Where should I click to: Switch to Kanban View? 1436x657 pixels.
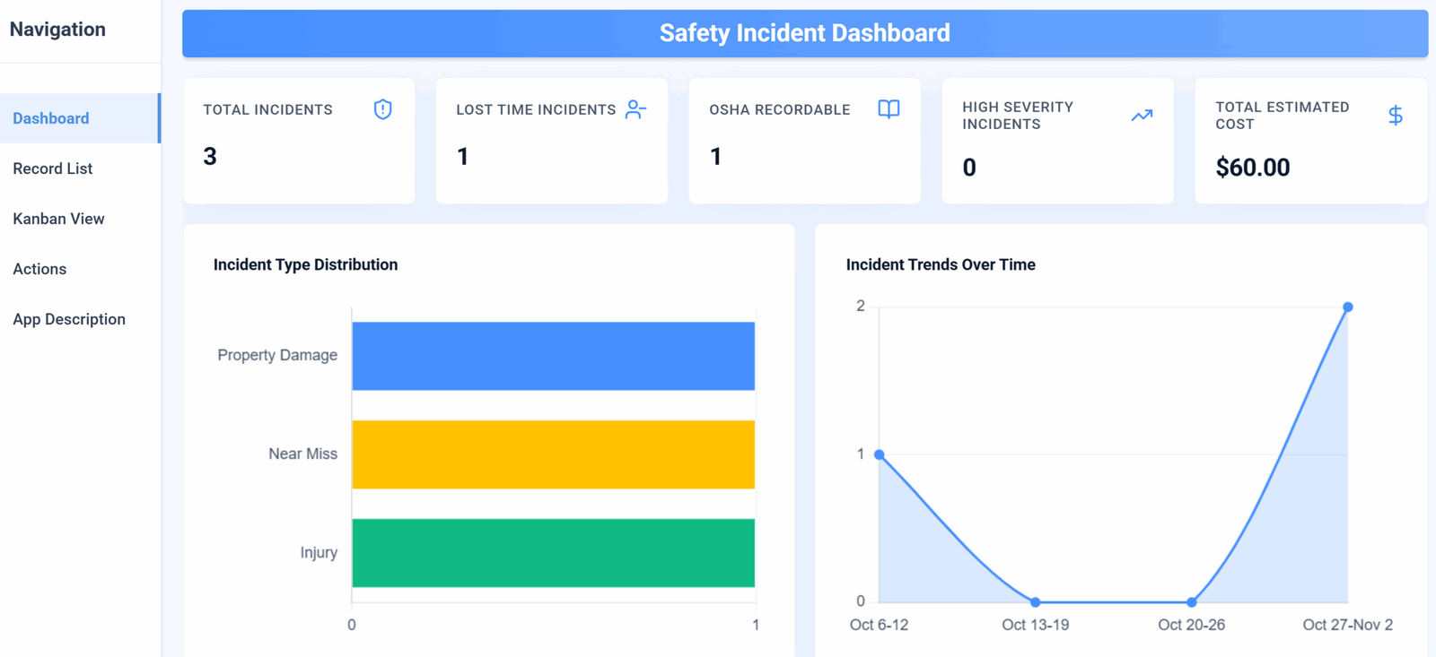pos(80,219)
